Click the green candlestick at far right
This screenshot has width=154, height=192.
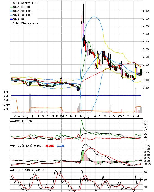[x=141, y=72]
